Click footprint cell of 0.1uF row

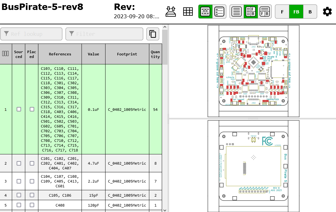[x=127, y=110]
